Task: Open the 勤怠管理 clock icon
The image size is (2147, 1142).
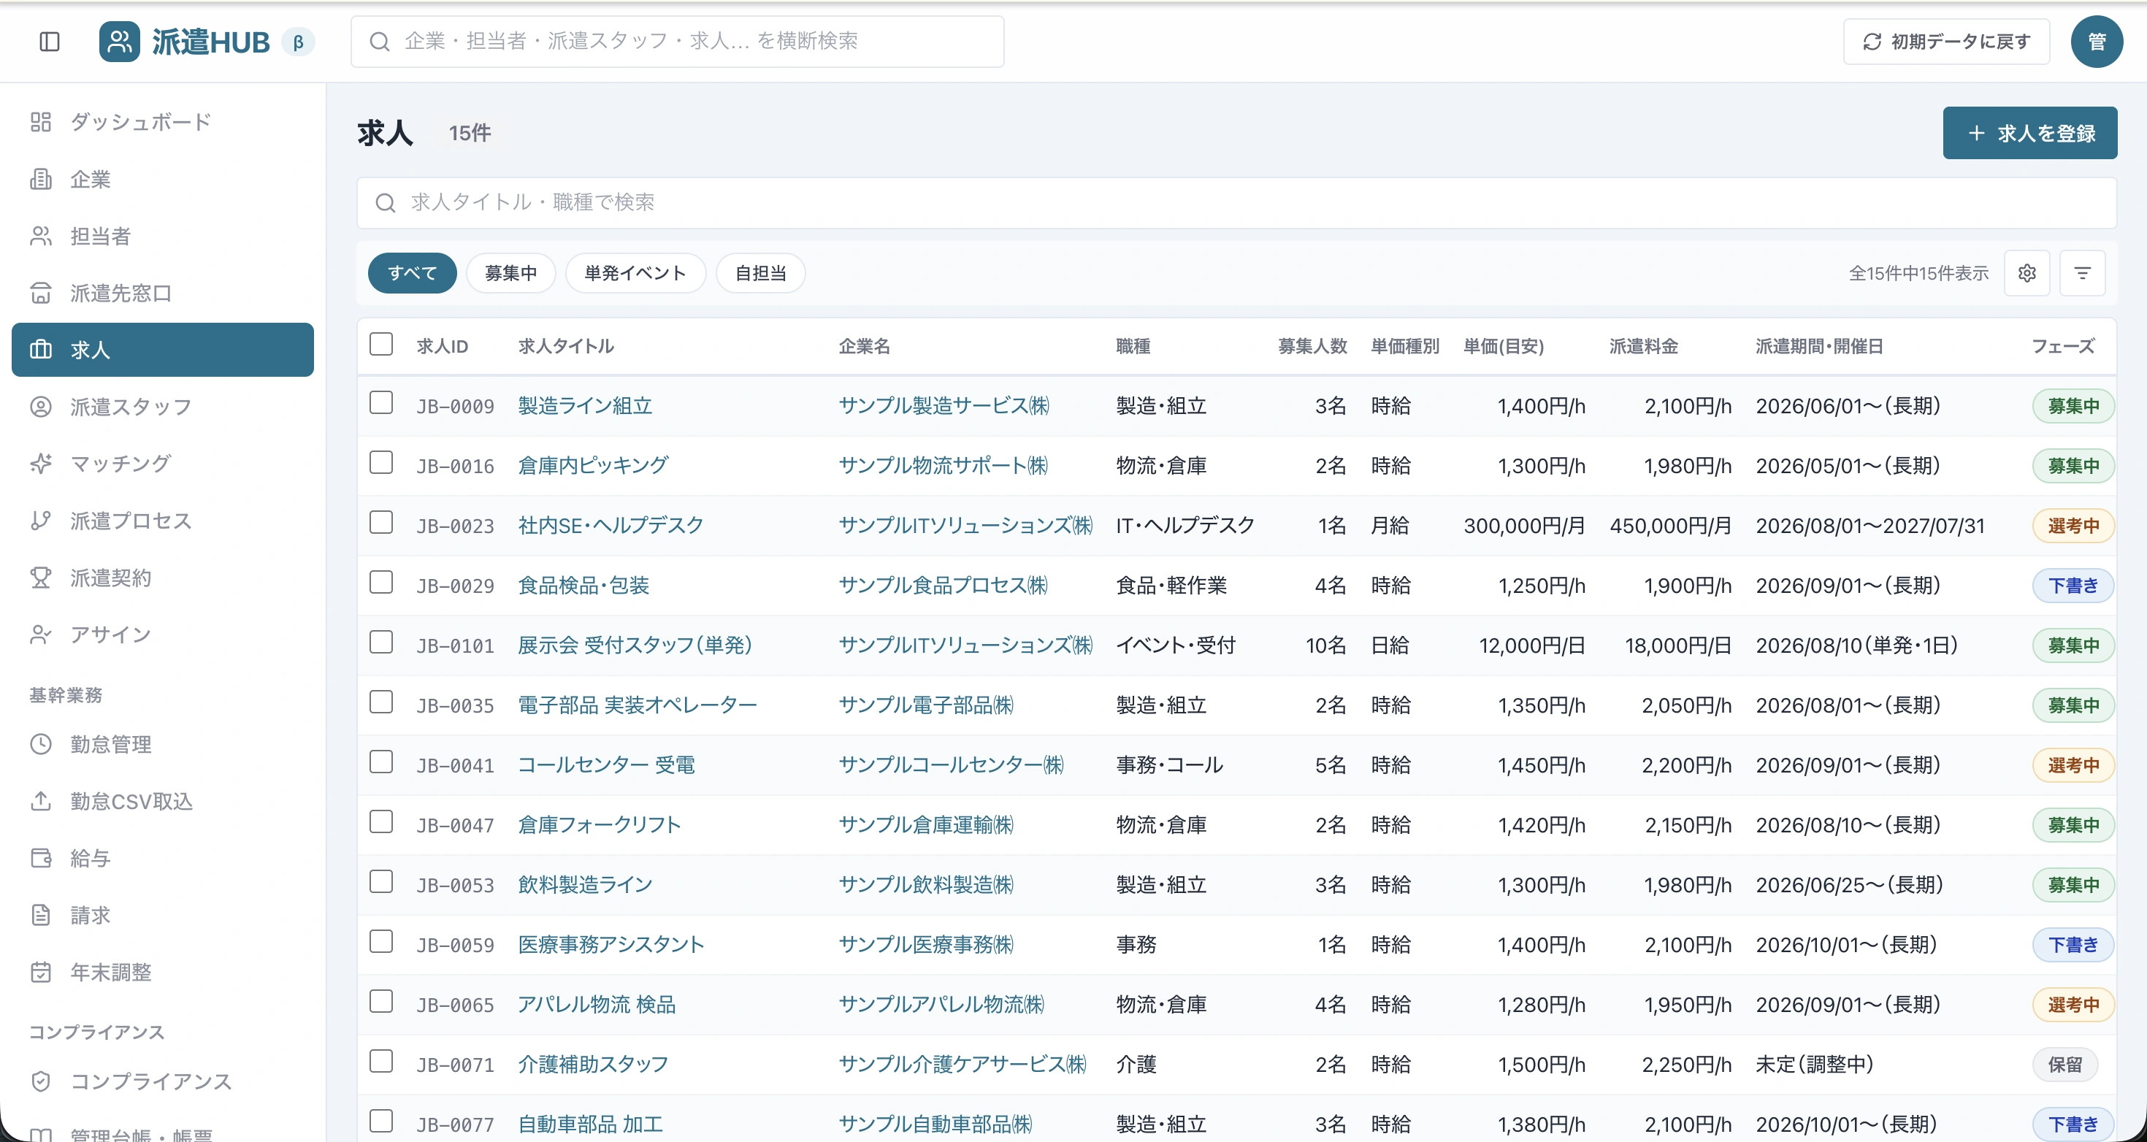Action: [41, 743]
